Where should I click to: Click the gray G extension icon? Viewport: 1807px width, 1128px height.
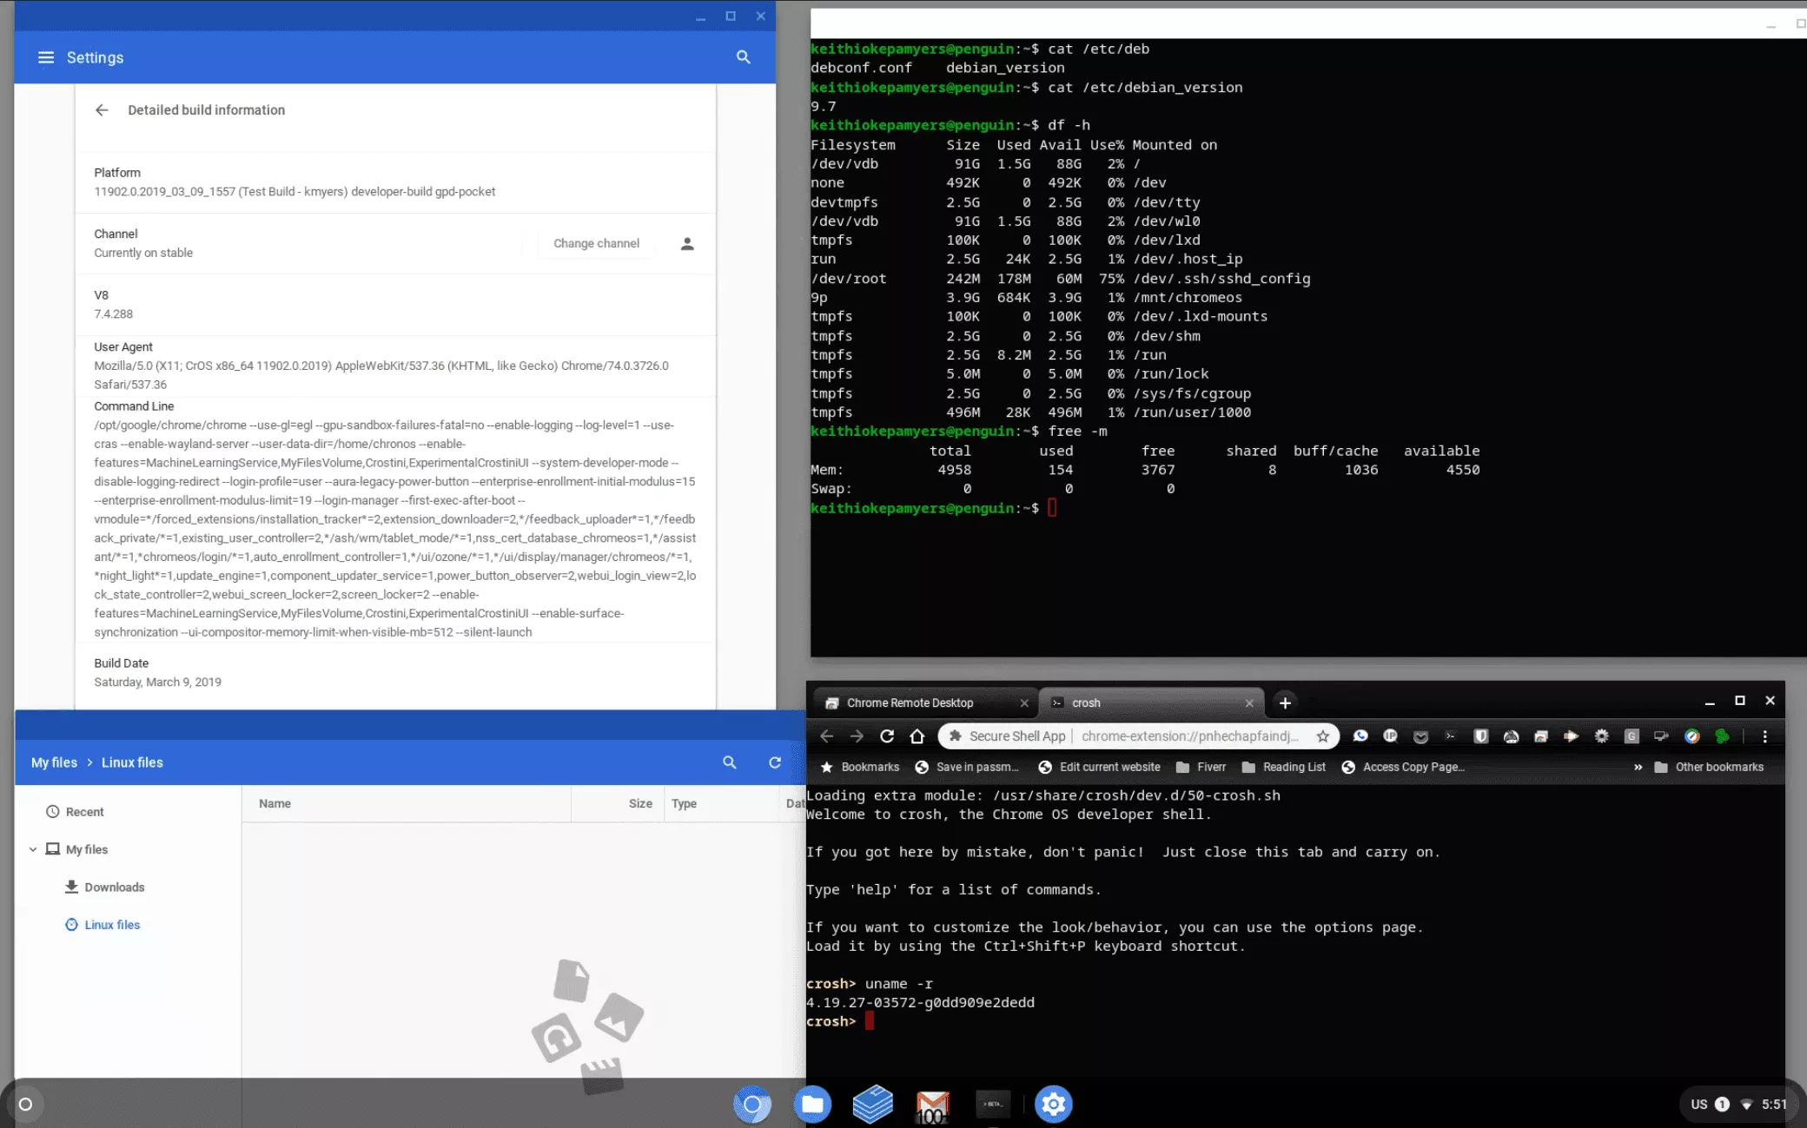click(x=1632, y=736)
